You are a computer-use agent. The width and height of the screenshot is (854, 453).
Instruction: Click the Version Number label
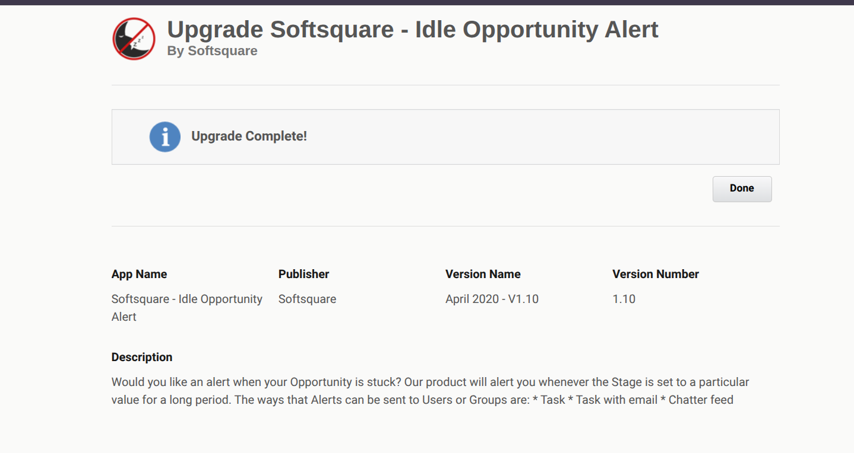click(656, 274)
